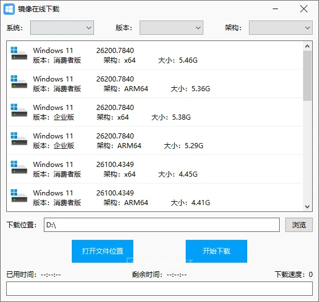Click the app logo icon in title bar
Screen dimensions: 319x302
pyautogui.click(x=9, y=9)
